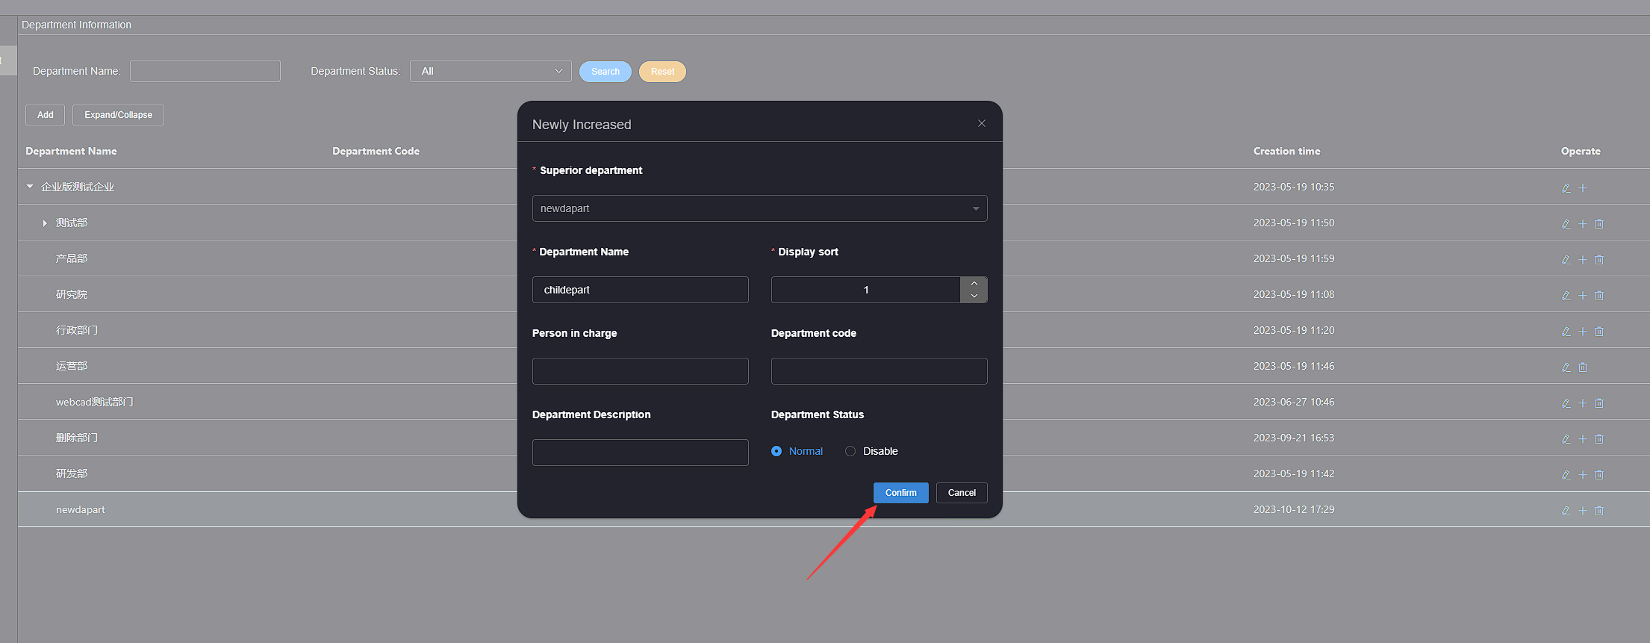Click the Display sort number field
Screen dimensions: 1650x643
tap(865, 290)
